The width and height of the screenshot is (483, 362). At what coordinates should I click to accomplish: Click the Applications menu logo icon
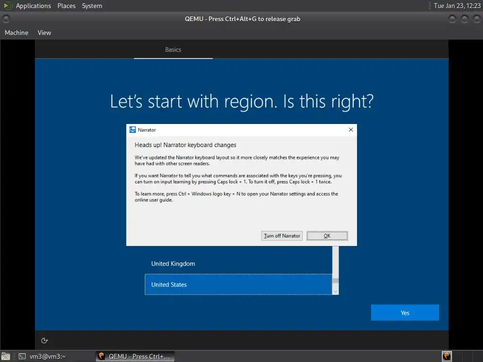[x=8, y=6]
